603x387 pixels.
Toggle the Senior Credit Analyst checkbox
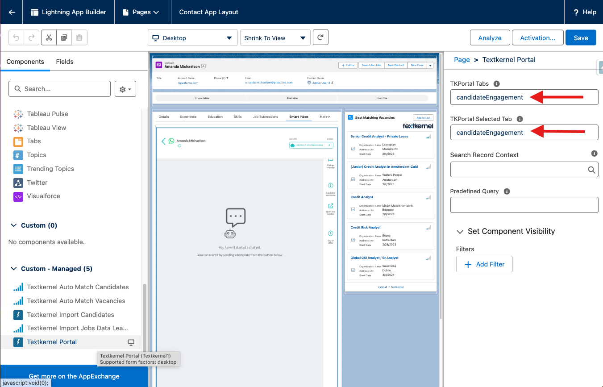[x=353, y=149]
